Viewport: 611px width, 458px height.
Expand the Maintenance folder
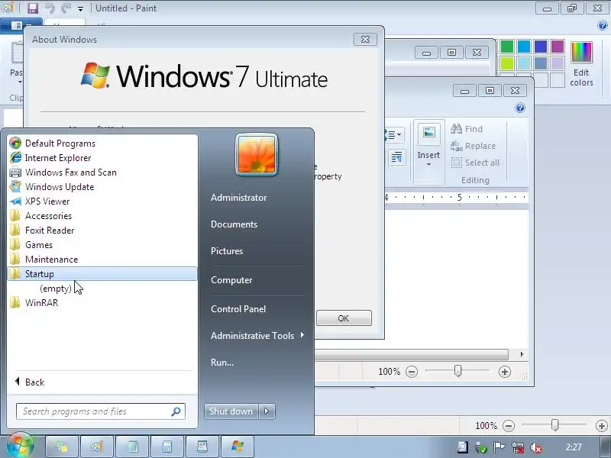pos(102,260)
